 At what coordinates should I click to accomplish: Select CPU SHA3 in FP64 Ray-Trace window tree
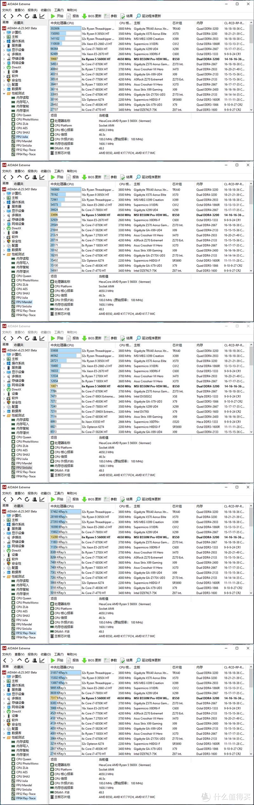click(x=23, y=777)
